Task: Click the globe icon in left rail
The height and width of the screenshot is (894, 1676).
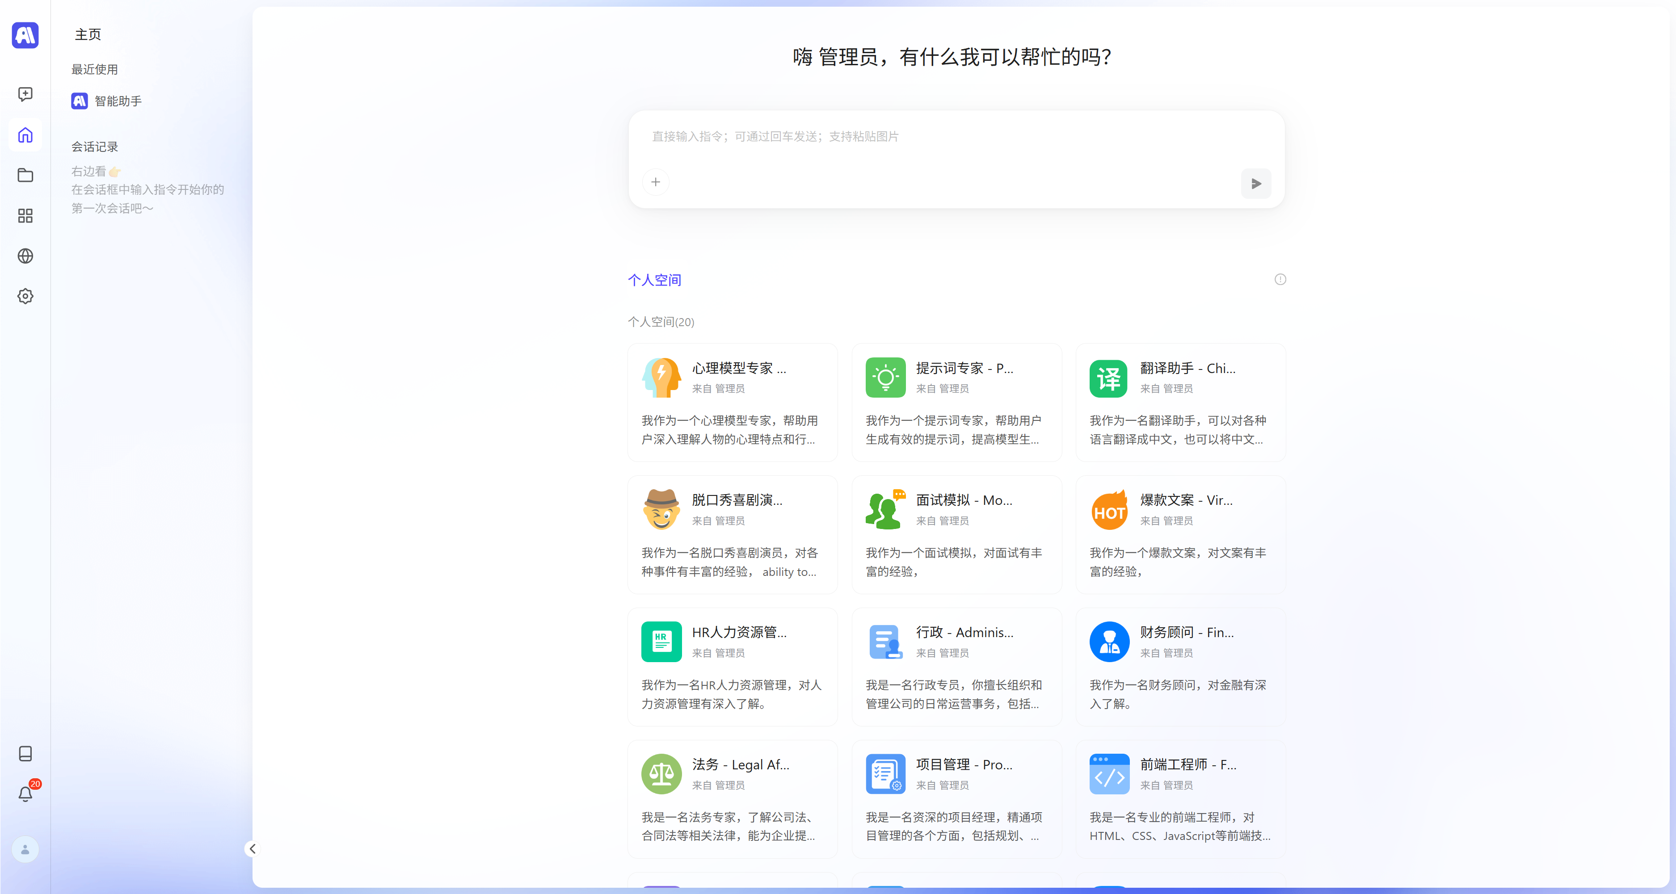Action: pos(25,256)
